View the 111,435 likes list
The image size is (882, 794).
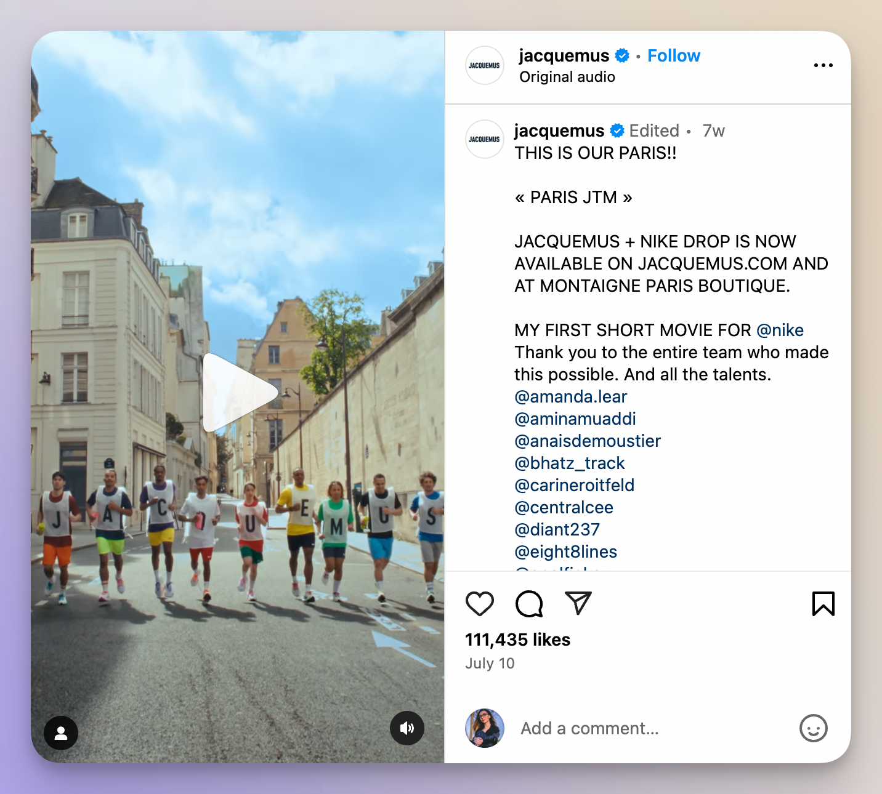pos(518,640)
